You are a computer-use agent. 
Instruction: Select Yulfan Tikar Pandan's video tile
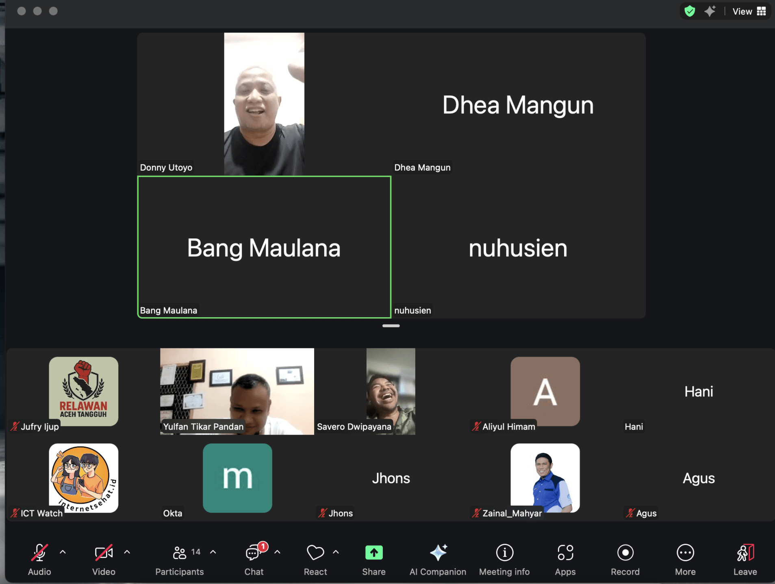pos(237,391)
